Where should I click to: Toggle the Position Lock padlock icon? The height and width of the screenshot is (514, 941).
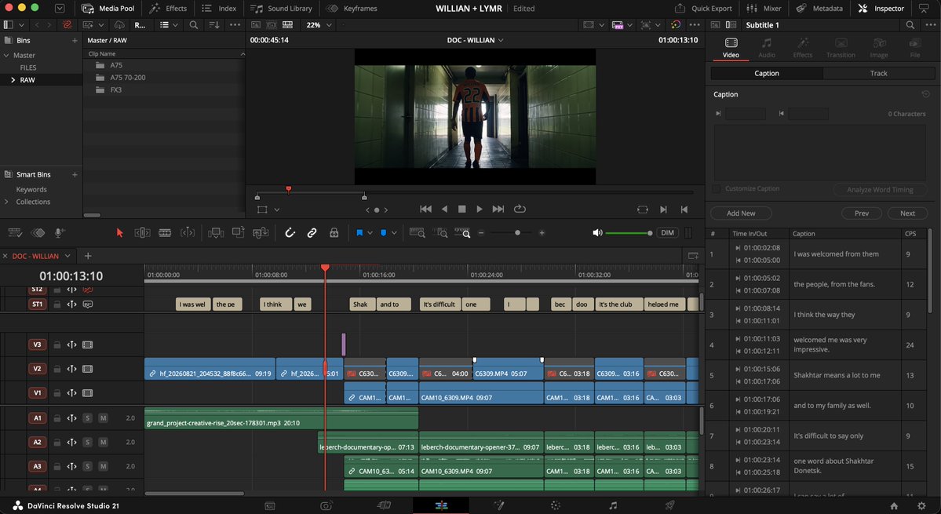coord(334,233)
